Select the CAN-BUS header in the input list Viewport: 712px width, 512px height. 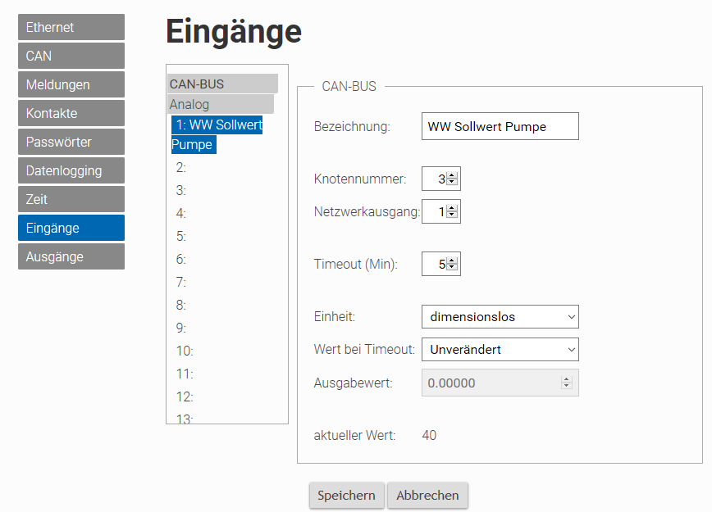222,84
